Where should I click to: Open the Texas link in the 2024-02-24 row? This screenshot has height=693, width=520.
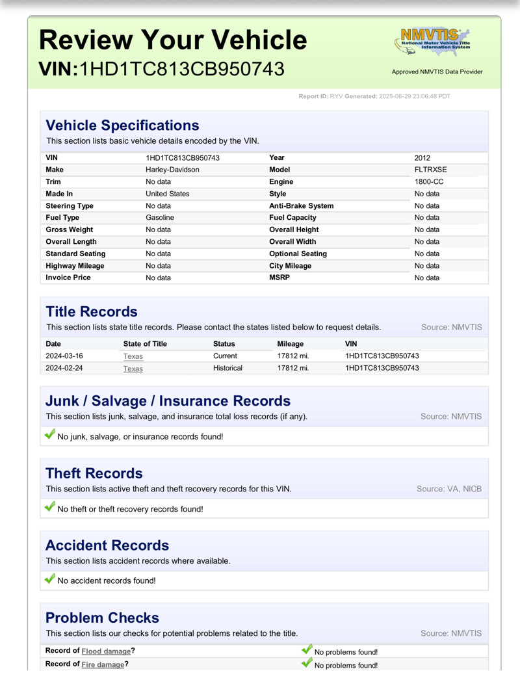pyautogui.click(x=133, y=369)
